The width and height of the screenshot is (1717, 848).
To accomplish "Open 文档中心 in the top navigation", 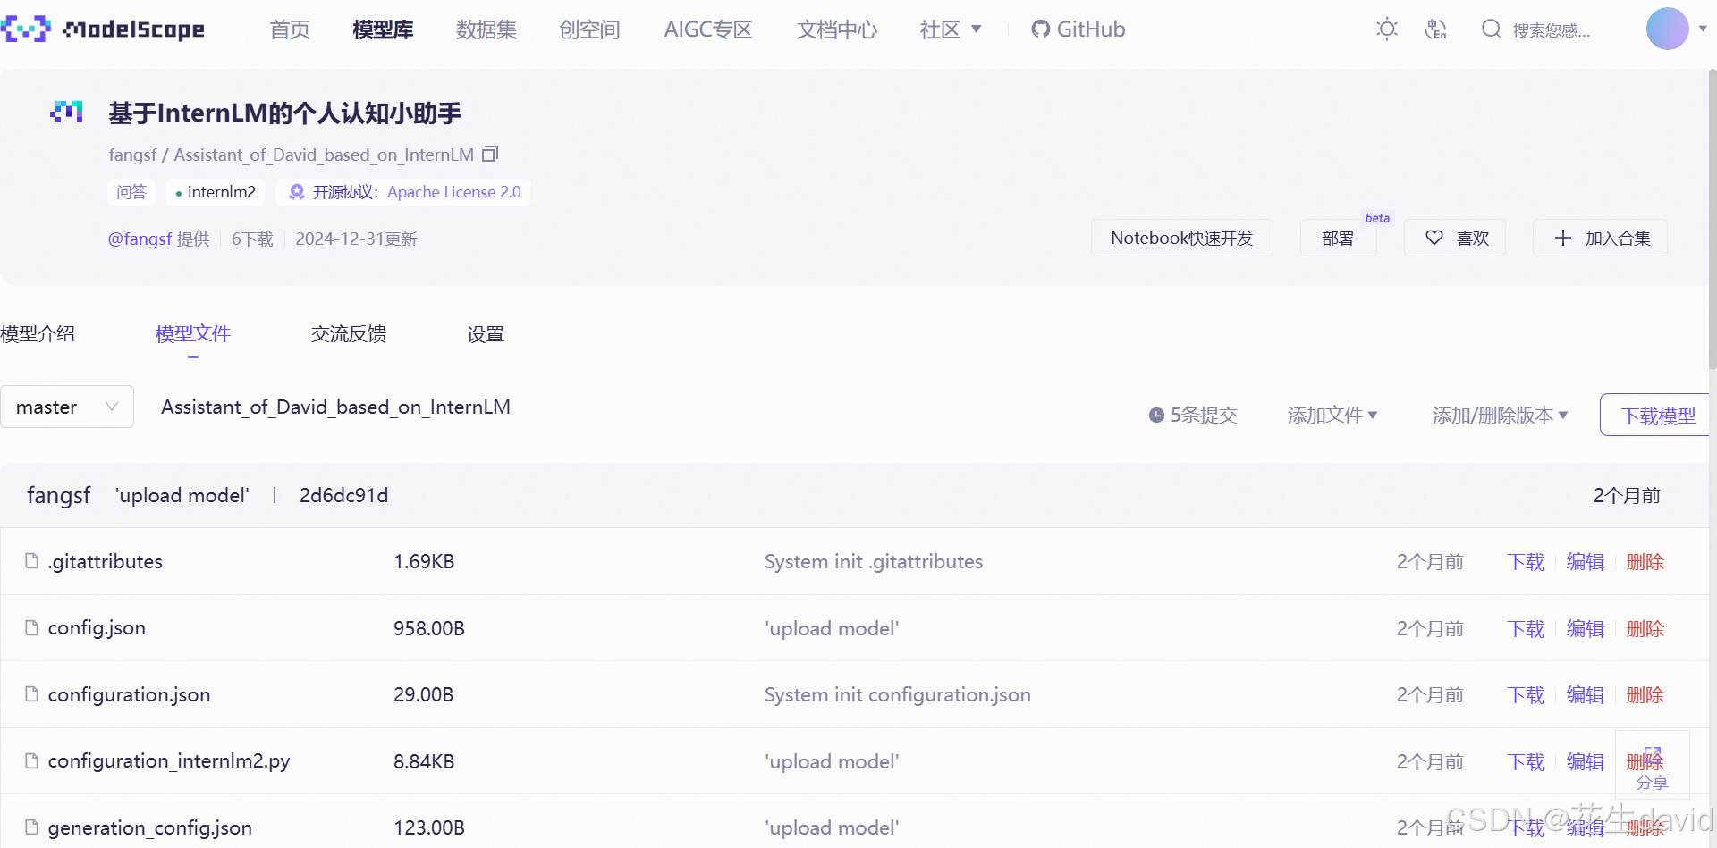I will pos(837,29).
